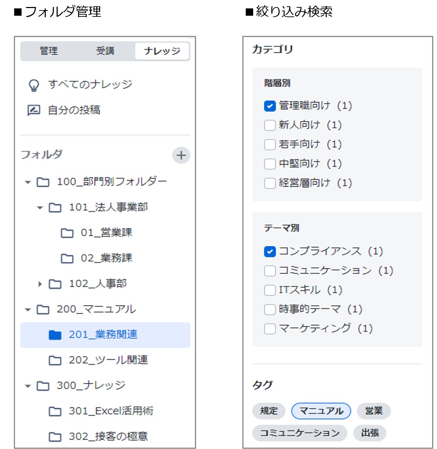Image resolution: width=437 pixels, height=449 pixels.
Task: Check the ITスキル checkbox
Action: click(270, 290)
